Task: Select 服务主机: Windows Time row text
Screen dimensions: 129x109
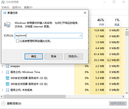Action: point(25,72)
